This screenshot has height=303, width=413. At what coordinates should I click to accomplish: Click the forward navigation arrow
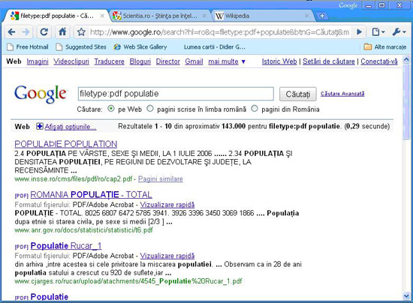[26, 32]
